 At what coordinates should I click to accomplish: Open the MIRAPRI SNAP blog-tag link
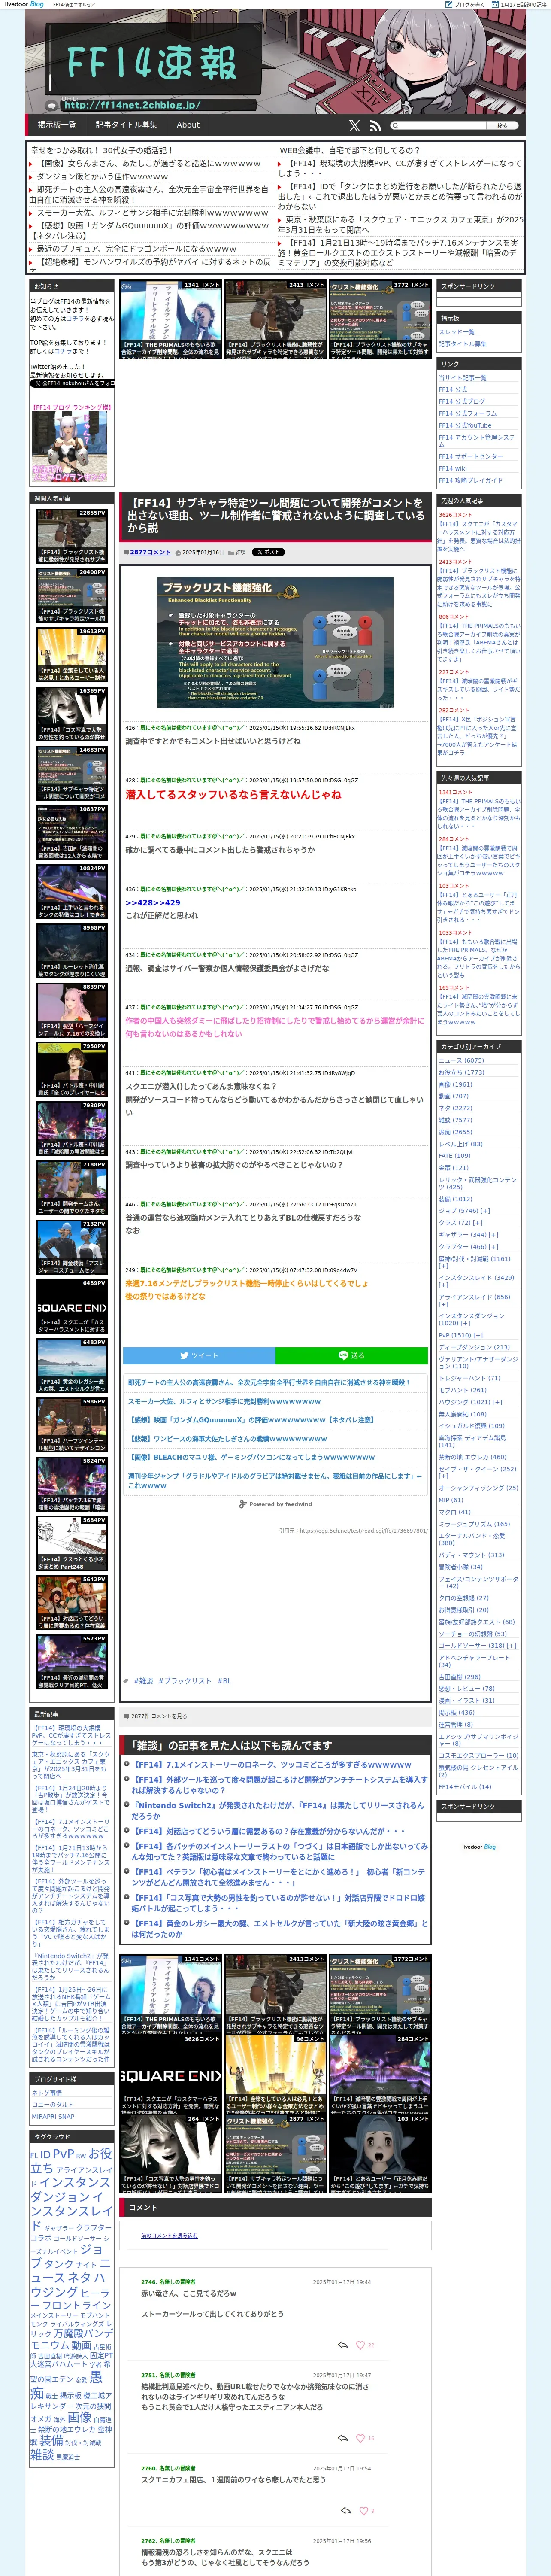click(53, 2118)
